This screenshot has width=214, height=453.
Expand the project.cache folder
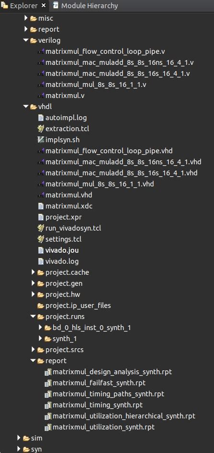click(x=34, y=272)
